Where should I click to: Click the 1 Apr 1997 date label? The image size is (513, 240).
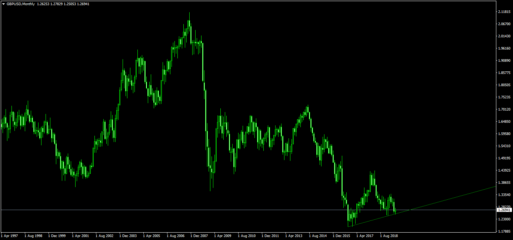tap(10, 235)
